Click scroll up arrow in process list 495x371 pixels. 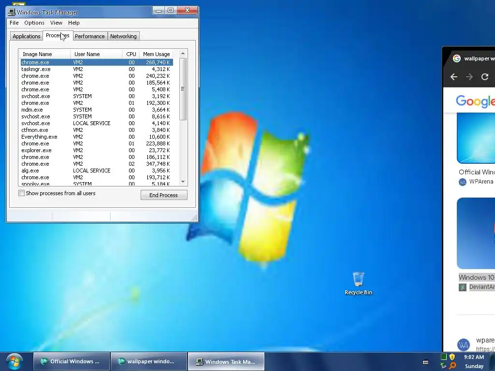tap(183, 54)
